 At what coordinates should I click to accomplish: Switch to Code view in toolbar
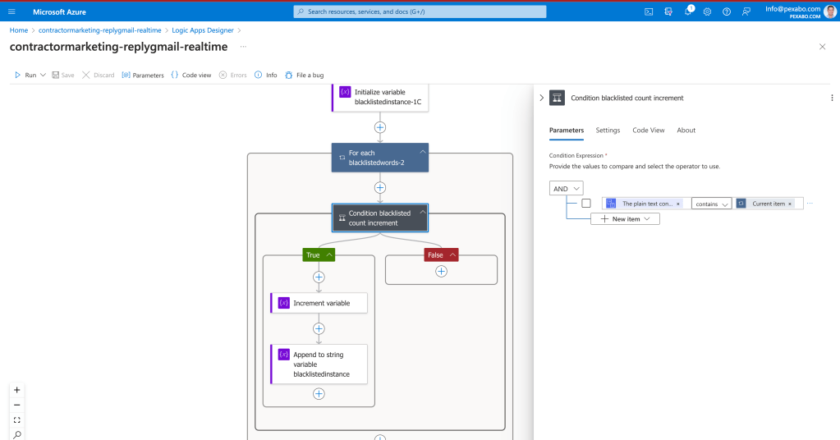(191, 75)
